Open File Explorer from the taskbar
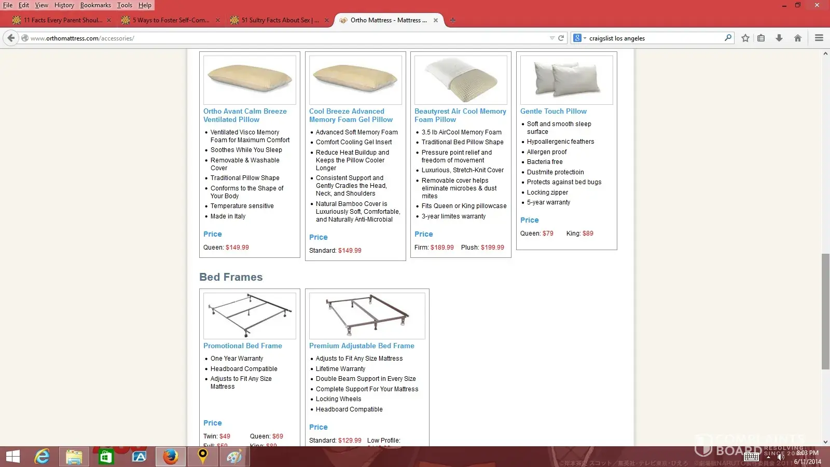 (74, 457)
